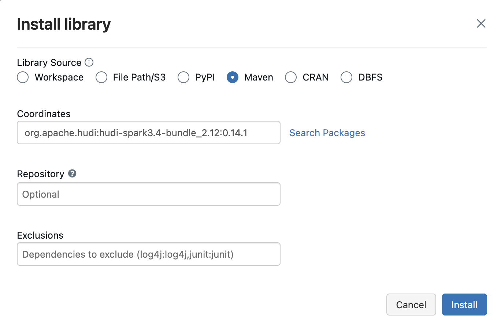The width and height of the screenshot is (501, 336).
Task: Click the Exclusions label text
Action: coord(40,235)
